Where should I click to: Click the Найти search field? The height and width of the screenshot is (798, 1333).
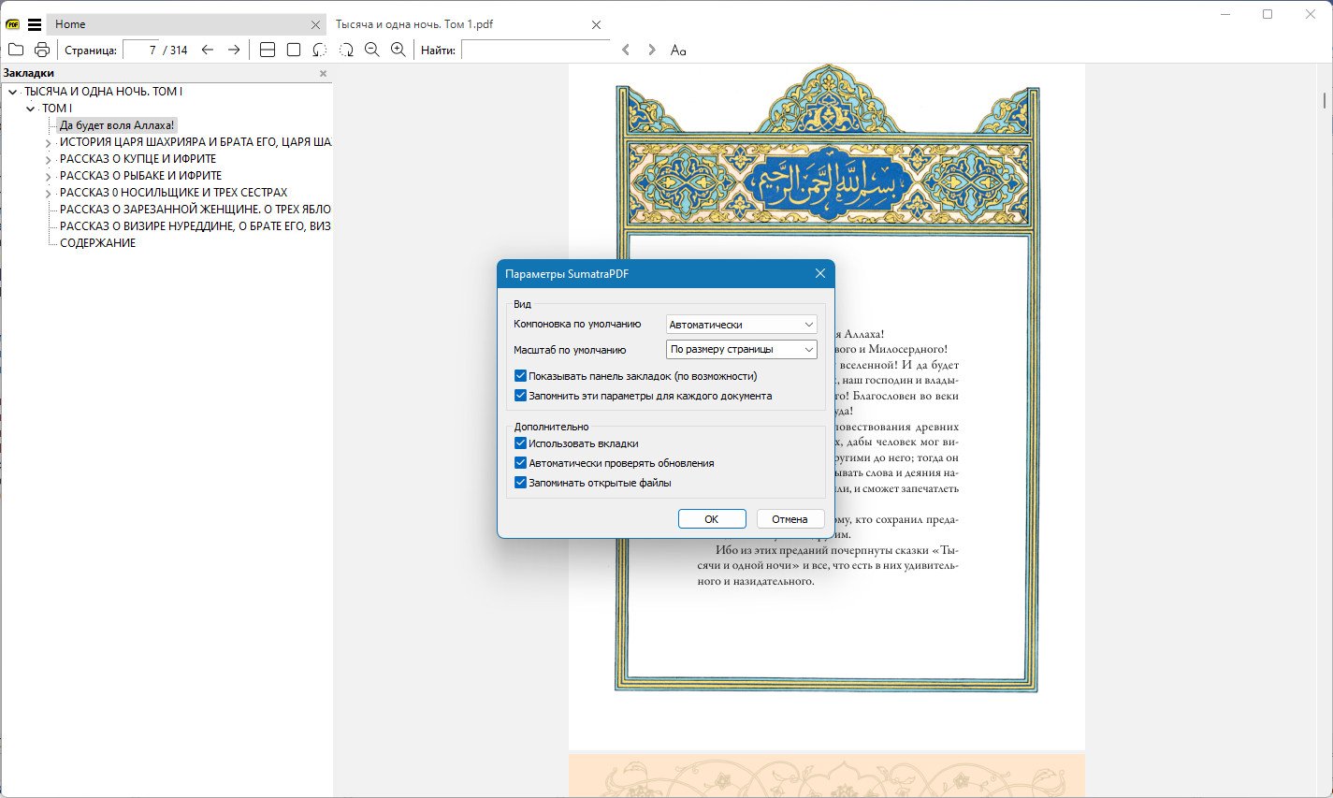pyautogui.click(x=535, y=50)
